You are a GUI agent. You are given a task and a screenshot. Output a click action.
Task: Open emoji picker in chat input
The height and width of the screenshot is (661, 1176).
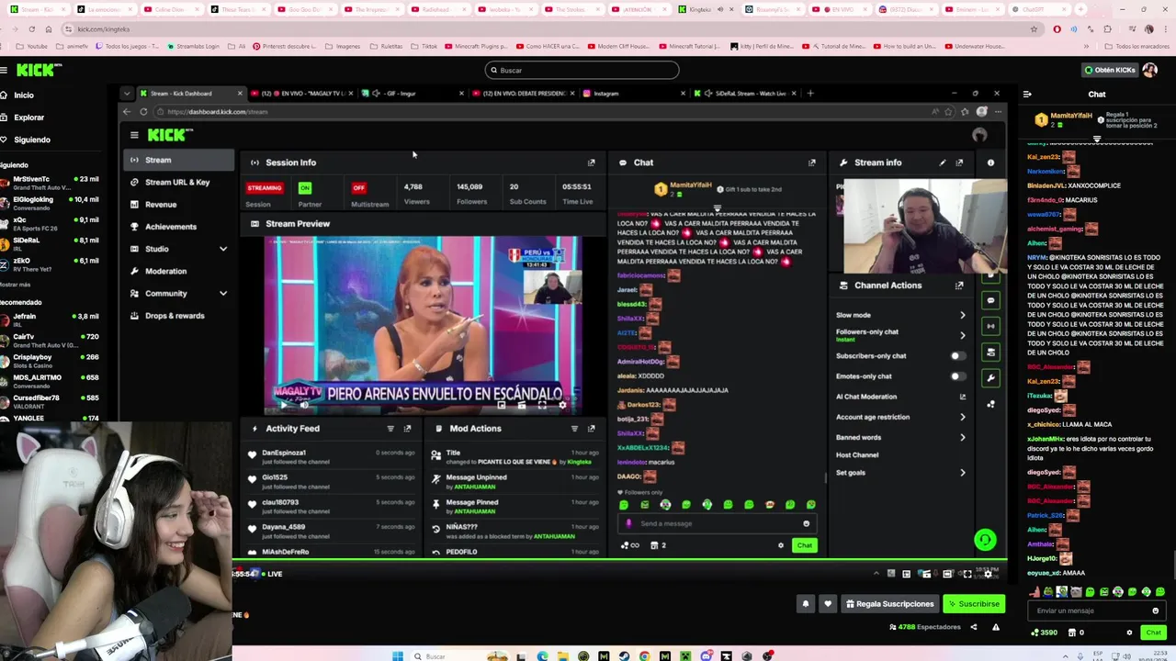click(1156, 611)
